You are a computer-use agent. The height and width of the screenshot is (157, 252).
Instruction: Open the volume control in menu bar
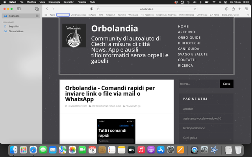[x=195, y=2]
